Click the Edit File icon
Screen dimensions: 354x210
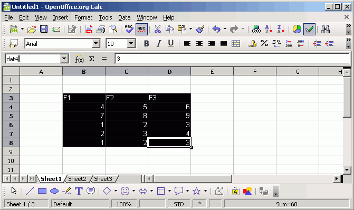72,30
